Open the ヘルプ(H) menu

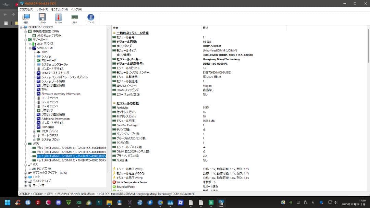click(x=76, y=9)
